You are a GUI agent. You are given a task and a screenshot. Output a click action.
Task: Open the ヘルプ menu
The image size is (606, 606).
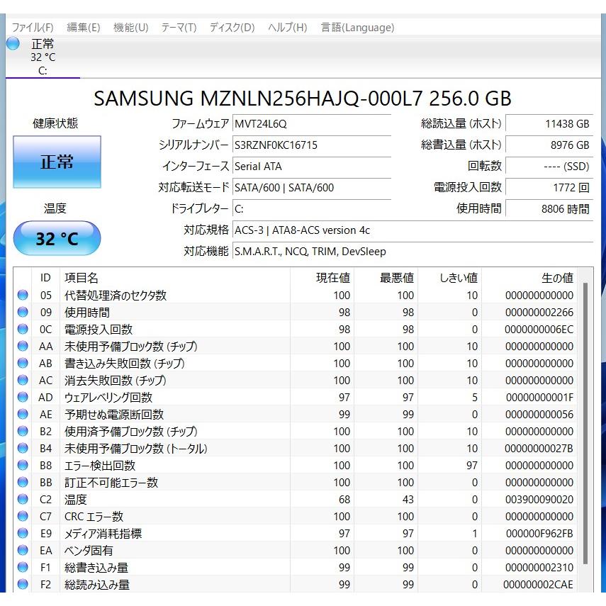click(x=286, y=28)
